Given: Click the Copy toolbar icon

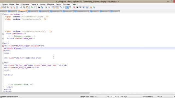Looking at the screenshot, I should 24,7.
